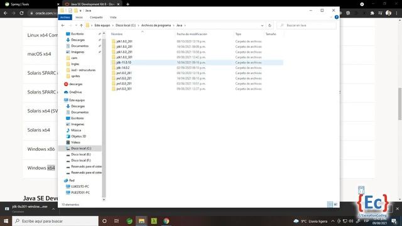Refresh the Java folder view
The image size is (402, 226).
click(269, 25)
